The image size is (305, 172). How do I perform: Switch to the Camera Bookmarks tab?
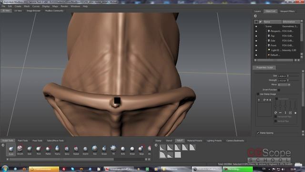pyautogui.click(x=235, y=140)
